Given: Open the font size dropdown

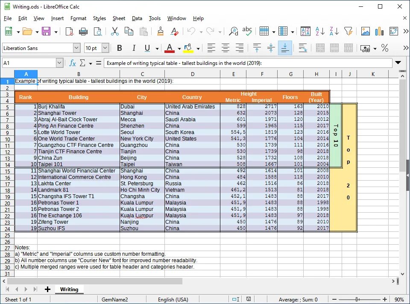Looking at the screenshot, I should pyautogui.click(x=105, y=48).
